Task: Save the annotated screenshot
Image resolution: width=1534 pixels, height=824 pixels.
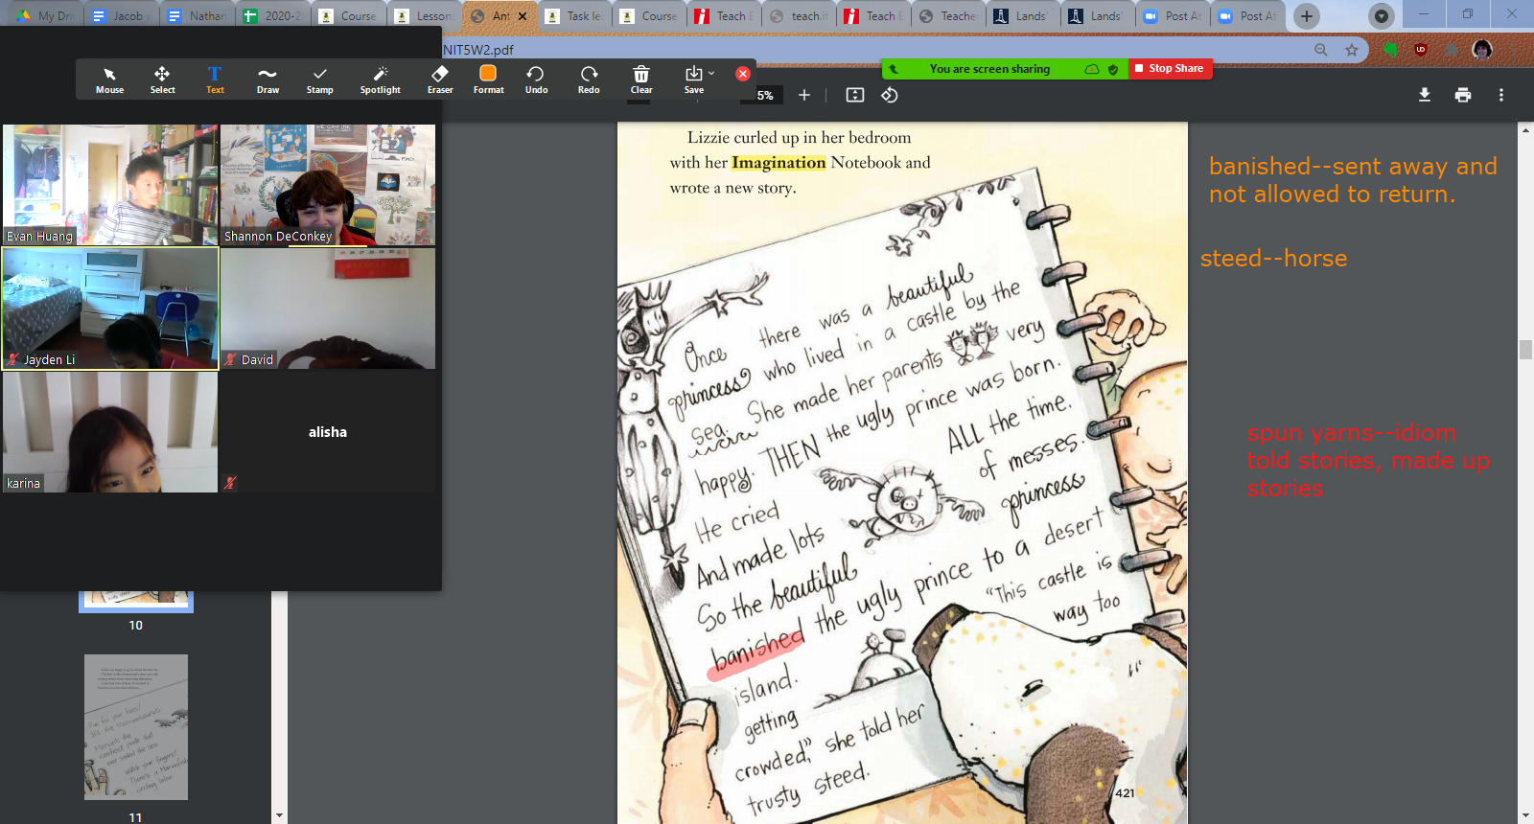Action: [x=693, y=80]
